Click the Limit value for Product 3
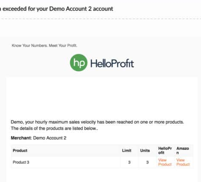The height and width of the screenshot is (182, 201). [129, 162]
